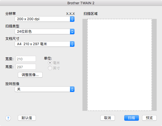Image resolution: width=162 pixels, height=126 pixels.
Task: Click the gray strip left of the scan area
Action: pyautogui.click(x=85, y=65)
